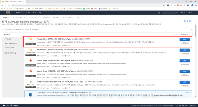
Task: Open the Wishtrend bookmarks folder
Action: pyautogui.click(x=77, y=9)
